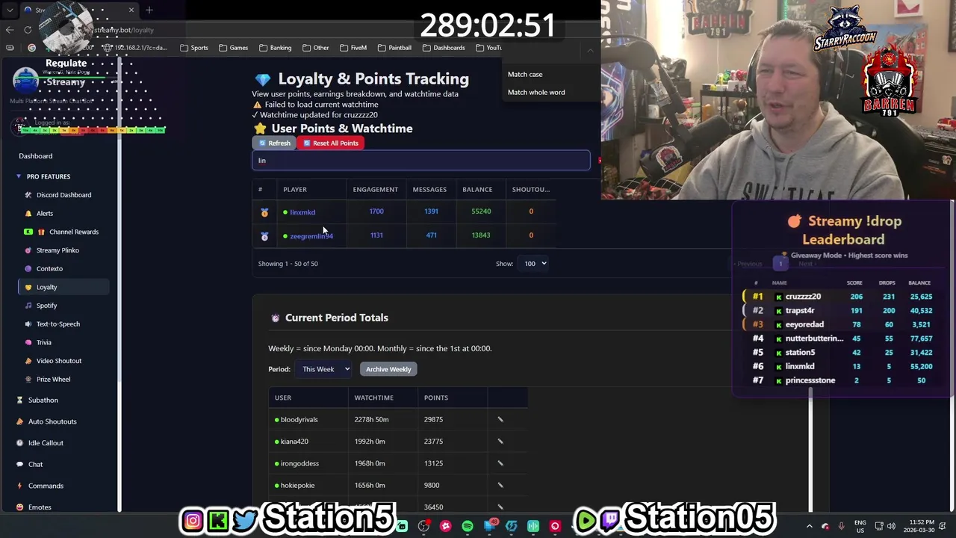
Task: Open the Subathon hourglass item
Action: tap(43, 401)
